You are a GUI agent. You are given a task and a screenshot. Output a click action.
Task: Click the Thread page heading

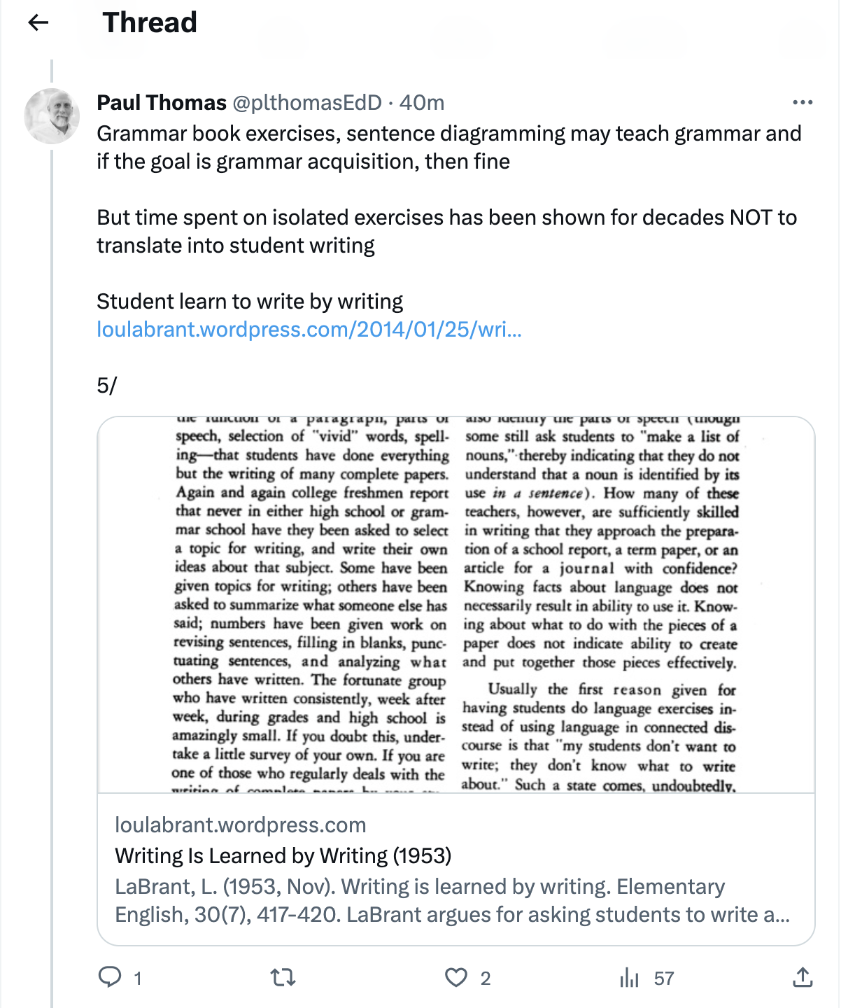(150, 23)
